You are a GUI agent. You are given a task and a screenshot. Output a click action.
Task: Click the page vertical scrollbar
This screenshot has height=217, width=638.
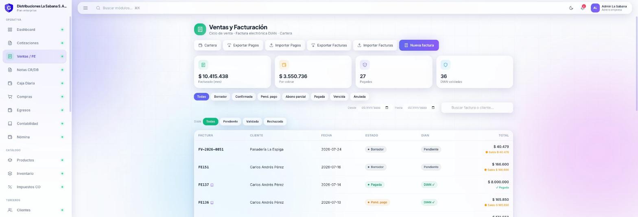[636, 63]
